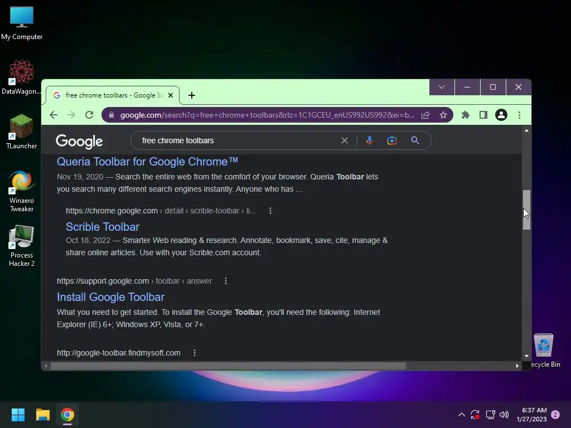Click the scroll up arrow
This screenshot has width=571, height=428.
click(526, 130)
